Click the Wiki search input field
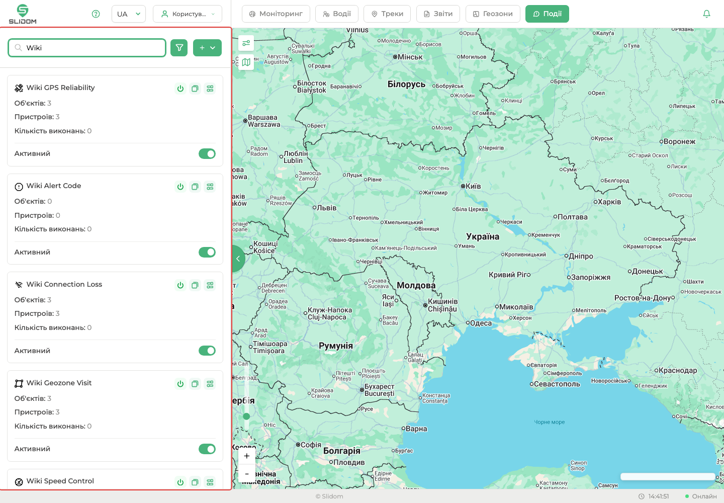This screenshot has height=503, width=724. coord(87,48)
